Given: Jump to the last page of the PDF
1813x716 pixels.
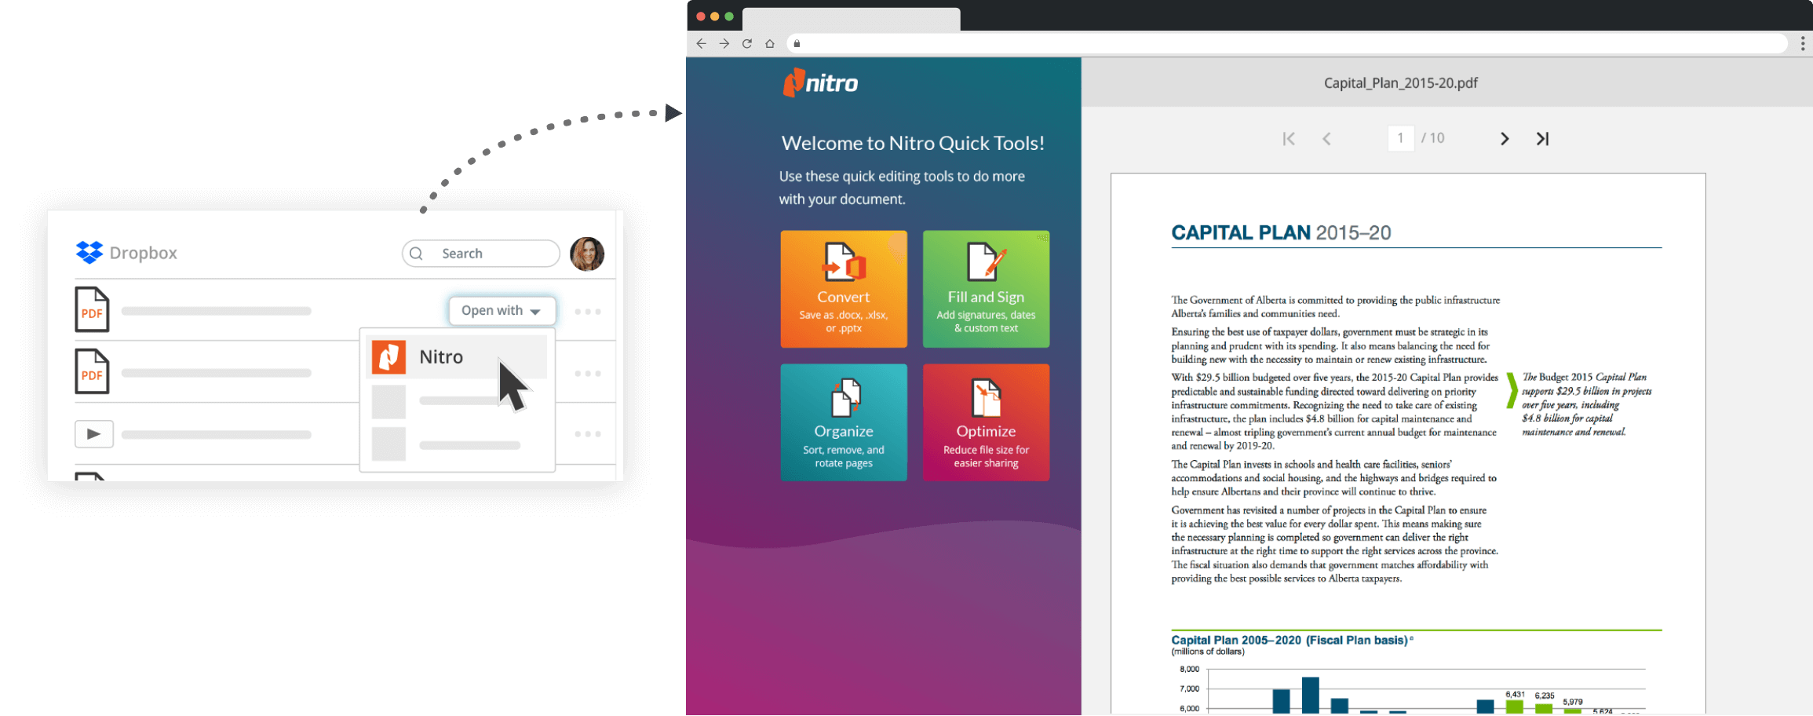Looking at the screenshot, I should click(x=1542, y=139).
